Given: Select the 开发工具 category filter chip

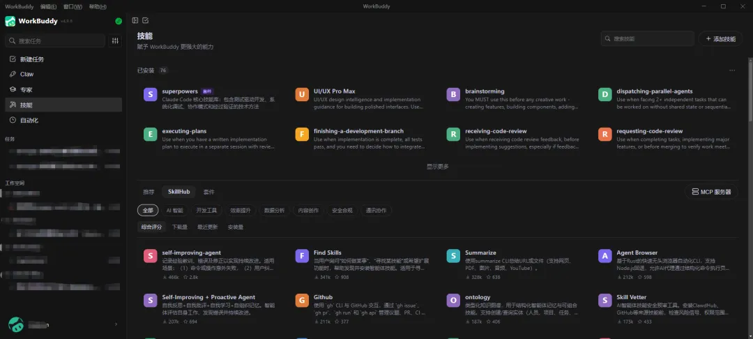Looking at the screenshot, I should pyautogui.click(x=206, y=211).
